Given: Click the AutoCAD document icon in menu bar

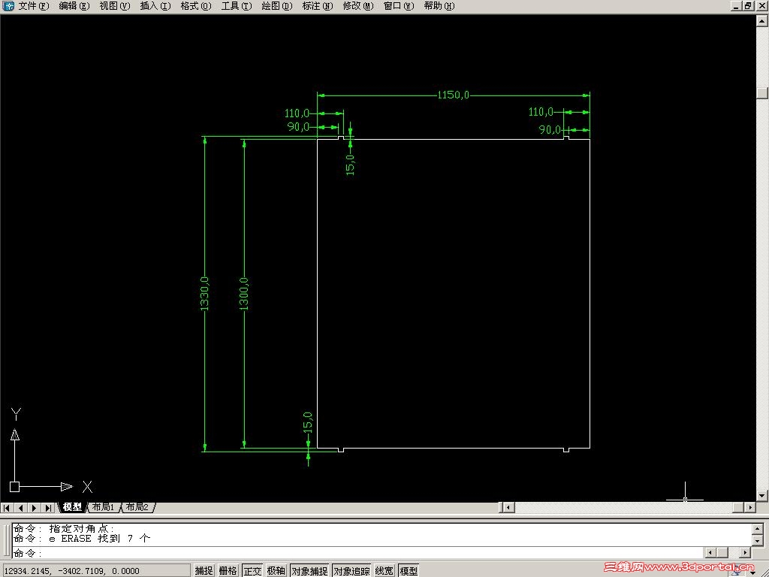Looking at the screenshot, I should click(x=8, y=6).
